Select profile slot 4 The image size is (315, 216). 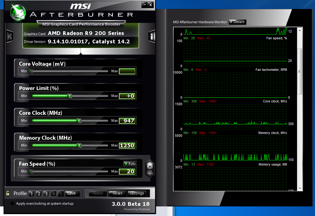[x=54, y=193]
